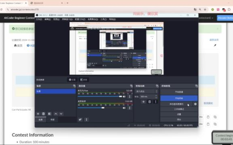Remove transition using trash icon

coord(150,101)
